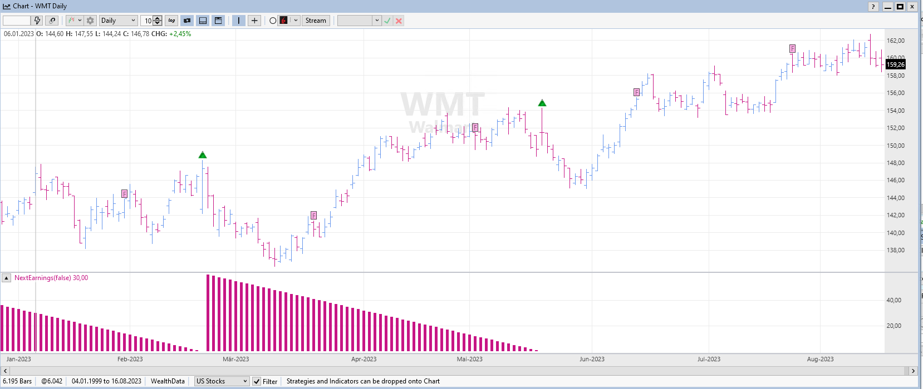Click scroll right arrow on horizontal scrollbar
The image size is (923, 389).
913,371
